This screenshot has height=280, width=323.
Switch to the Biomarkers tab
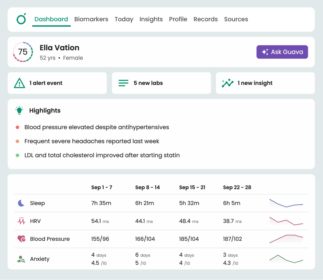tap(91, 19)
